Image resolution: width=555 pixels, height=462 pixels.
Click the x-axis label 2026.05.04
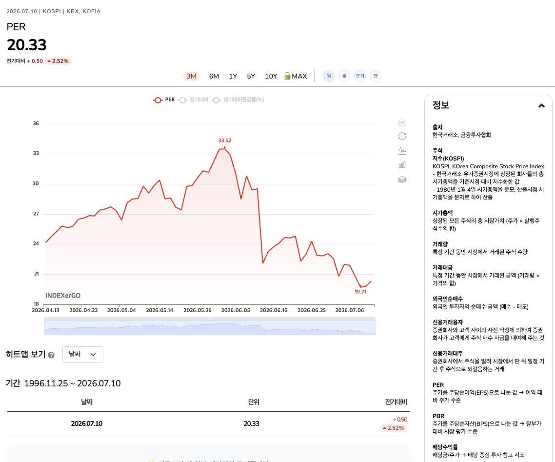point(121,310)
